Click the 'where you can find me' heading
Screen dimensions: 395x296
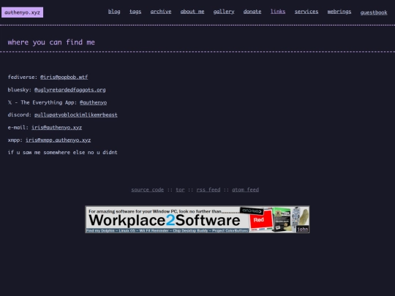tap(51, 42)
